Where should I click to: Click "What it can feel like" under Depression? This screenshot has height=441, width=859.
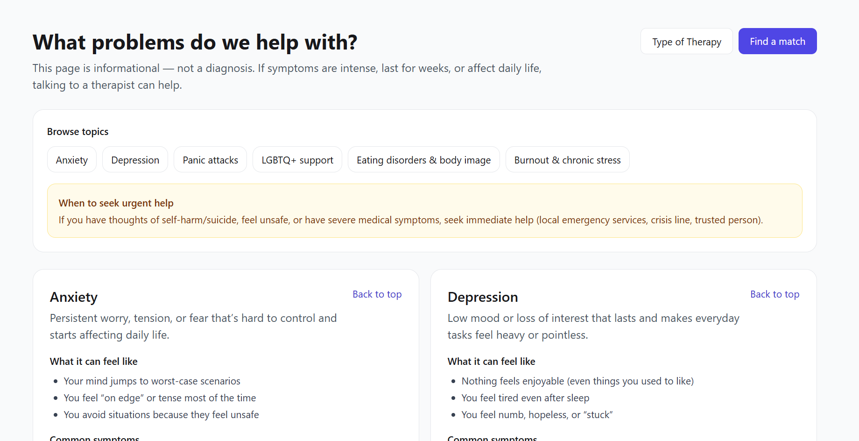tap(491, 362)
